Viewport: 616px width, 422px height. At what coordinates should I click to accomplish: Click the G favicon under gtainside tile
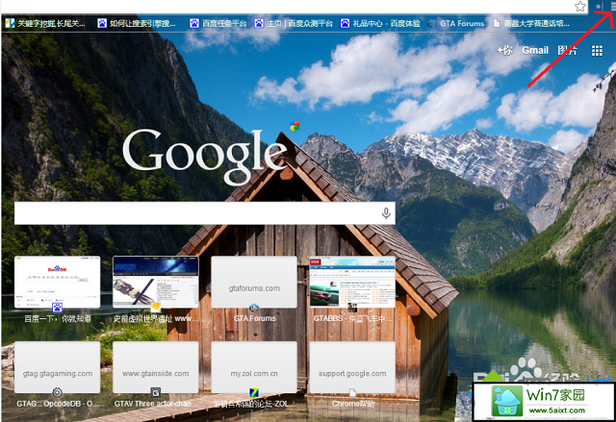coord(156,392)
